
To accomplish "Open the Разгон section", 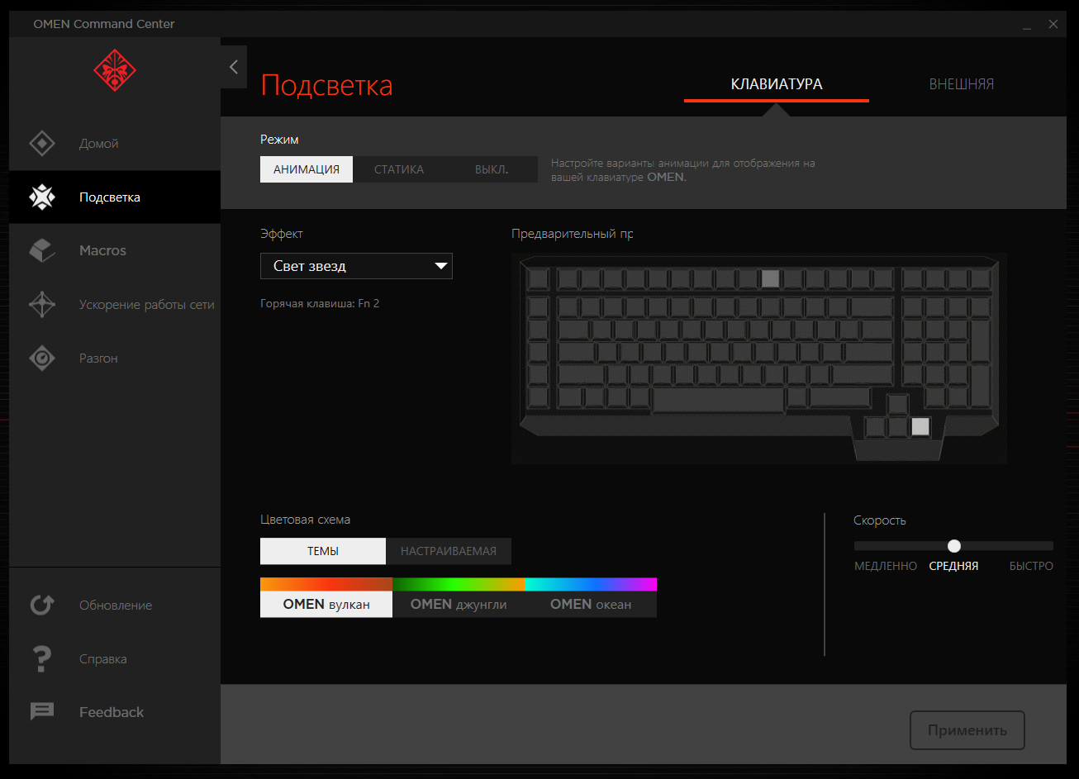I will (115, 358).
